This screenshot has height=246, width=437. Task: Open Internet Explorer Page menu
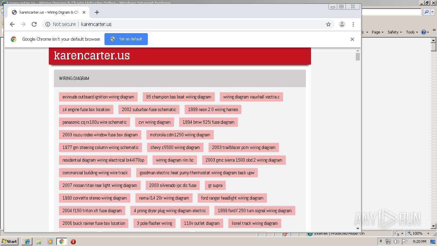pyautogui.click(x=378, y=32)
